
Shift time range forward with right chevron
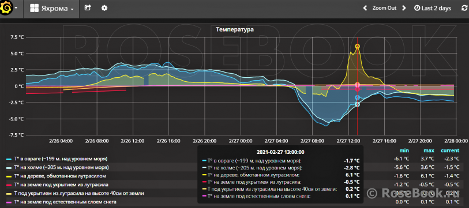[404, 8]
